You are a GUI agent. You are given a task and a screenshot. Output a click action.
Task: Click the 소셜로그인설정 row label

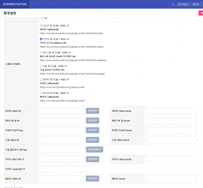click(12, 64)
